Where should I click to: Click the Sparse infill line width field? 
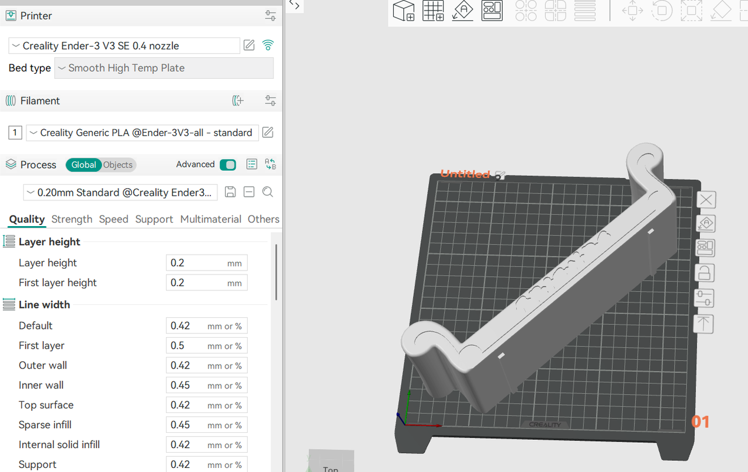207,425
